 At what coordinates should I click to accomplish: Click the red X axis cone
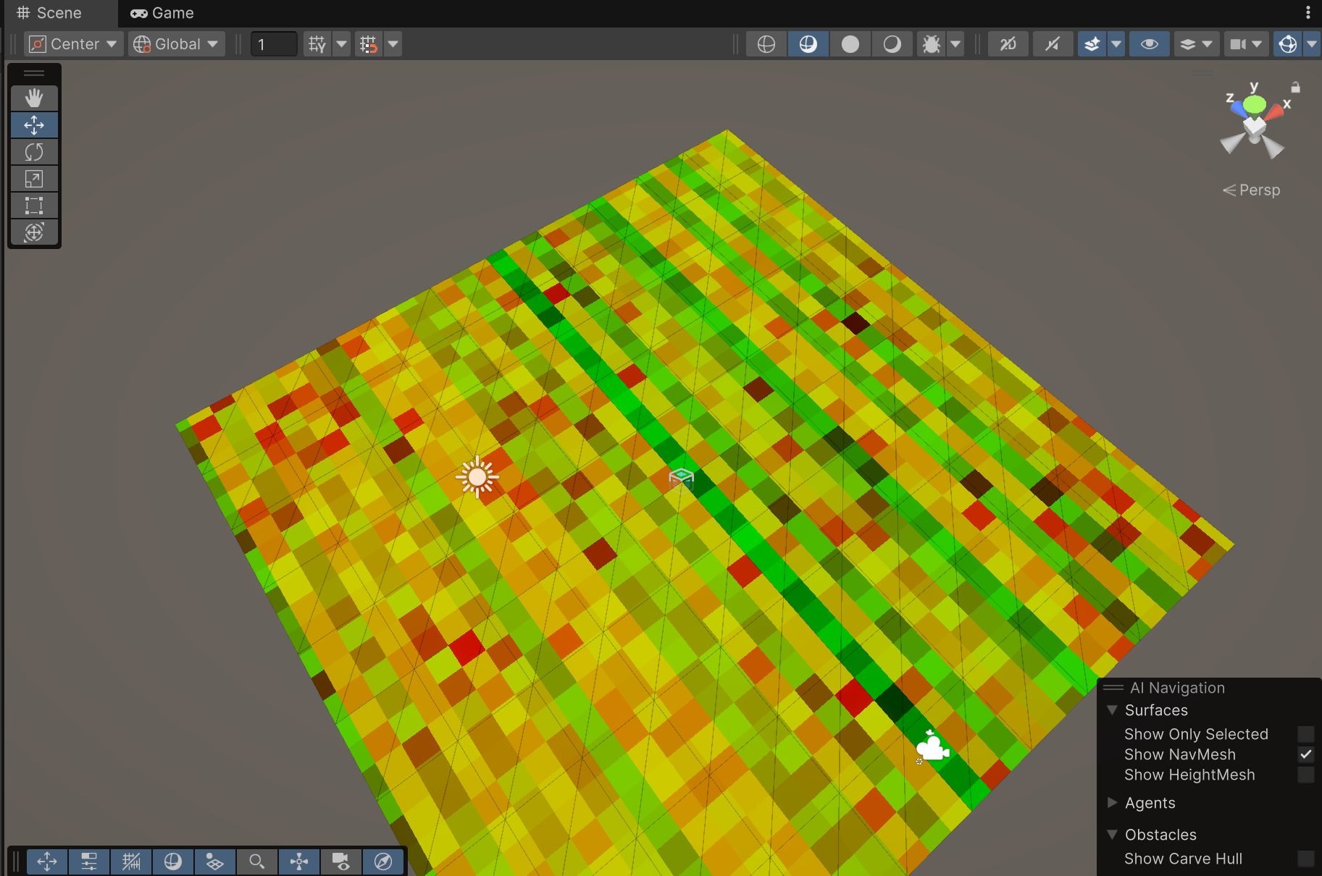(x=1276, y=112)
